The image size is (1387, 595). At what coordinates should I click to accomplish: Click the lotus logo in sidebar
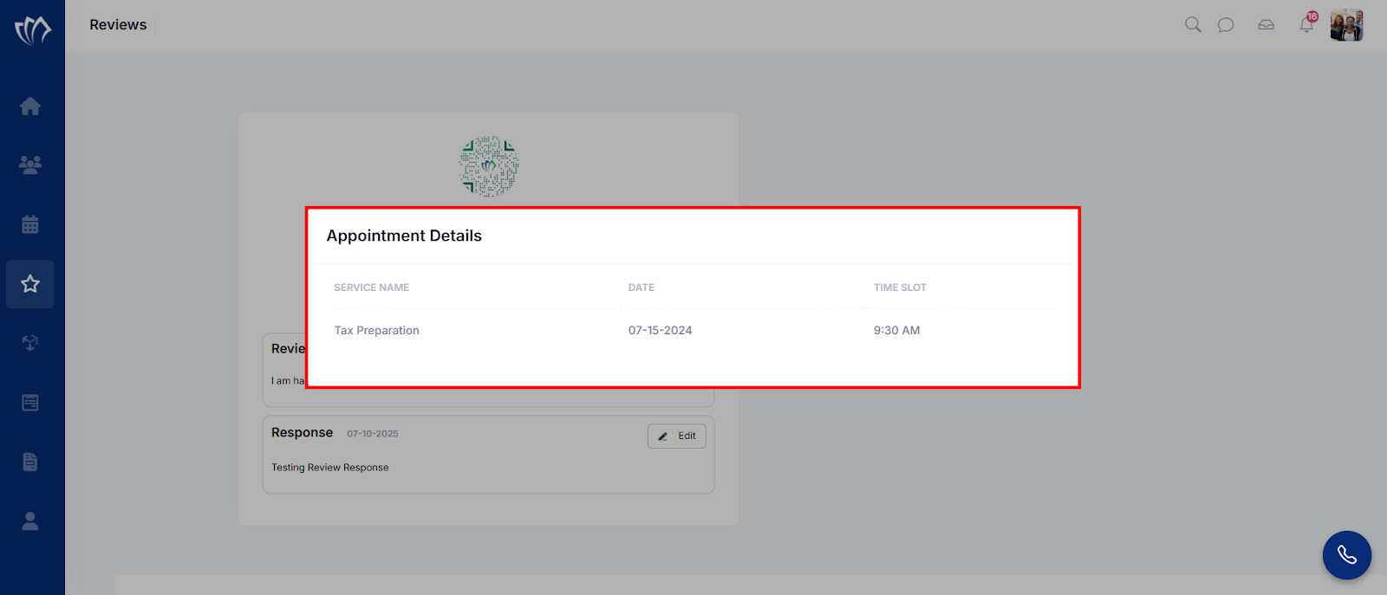[32, 30]
